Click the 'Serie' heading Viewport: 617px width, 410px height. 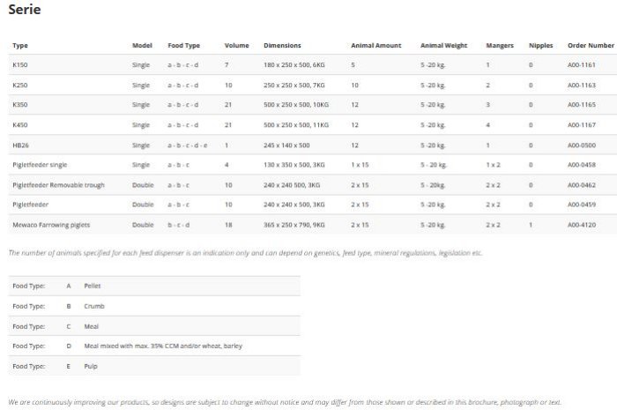click(x=25, y=10)
